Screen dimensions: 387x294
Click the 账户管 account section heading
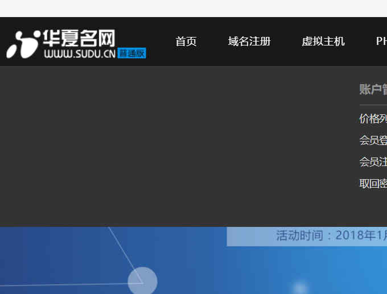pos(373,89)
